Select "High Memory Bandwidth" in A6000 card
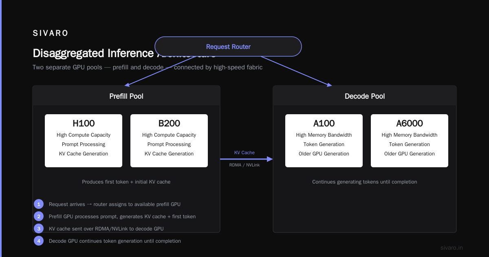Screen dimensions: 489x257 pyautogui.click(x=410, y=135)
